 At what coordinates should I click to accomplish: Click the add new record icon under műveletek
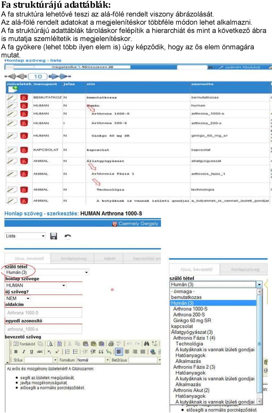12,89
